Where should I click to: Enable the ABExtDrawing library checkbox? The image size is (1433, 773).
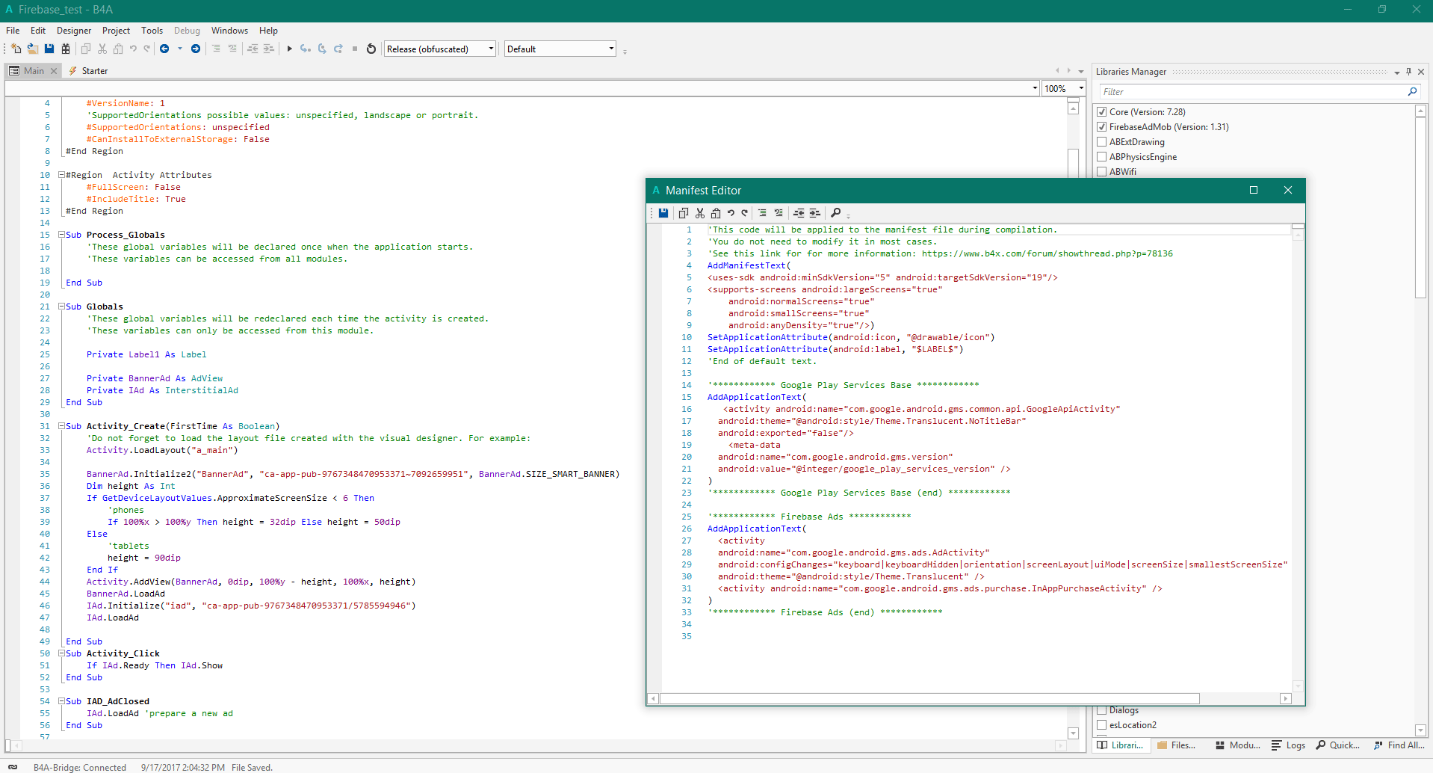(1101, 142)
